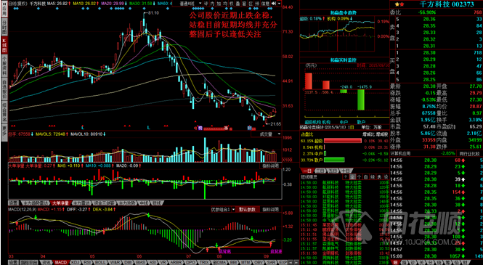Click the 叠 overlay icon in chart toolbar
Viewport: 483px width, 265px height.
[x=238, y=4]
